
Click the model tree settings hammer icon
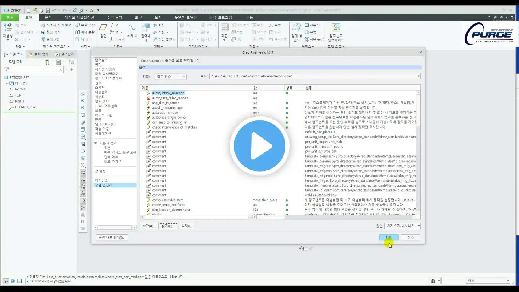click(x=47, y=62)
